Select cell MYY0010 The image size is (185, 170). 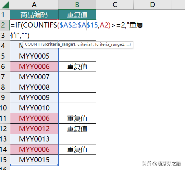pyautogui.click(x=34, y=108)
